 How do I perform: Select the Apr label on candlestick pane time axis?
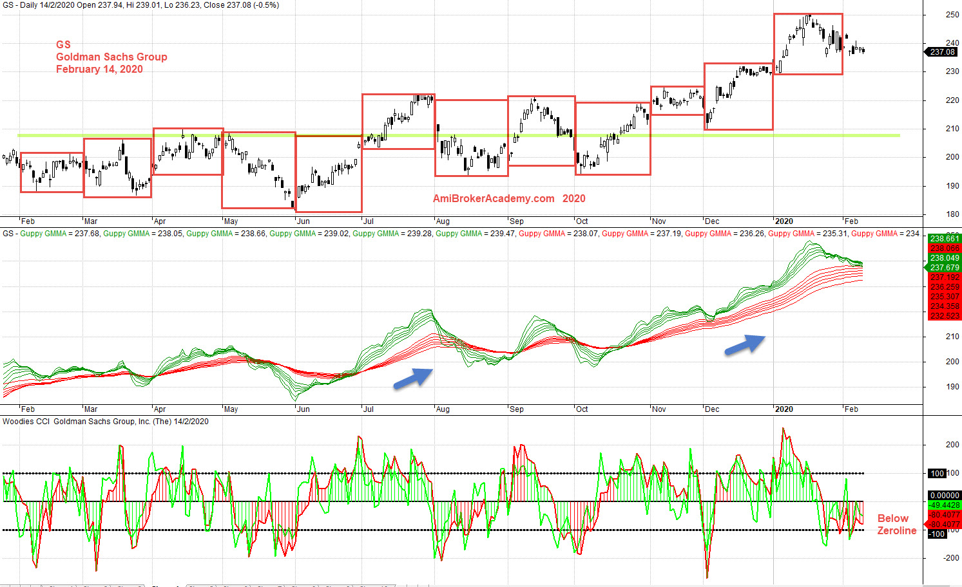(x=160, y=221)
